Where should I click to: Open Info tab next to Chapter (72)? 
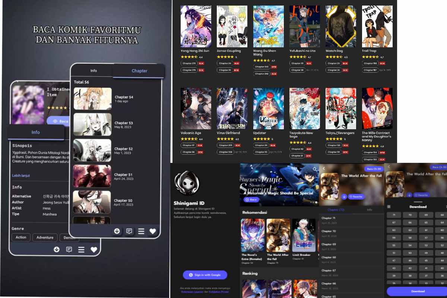(x=370, y=210)
